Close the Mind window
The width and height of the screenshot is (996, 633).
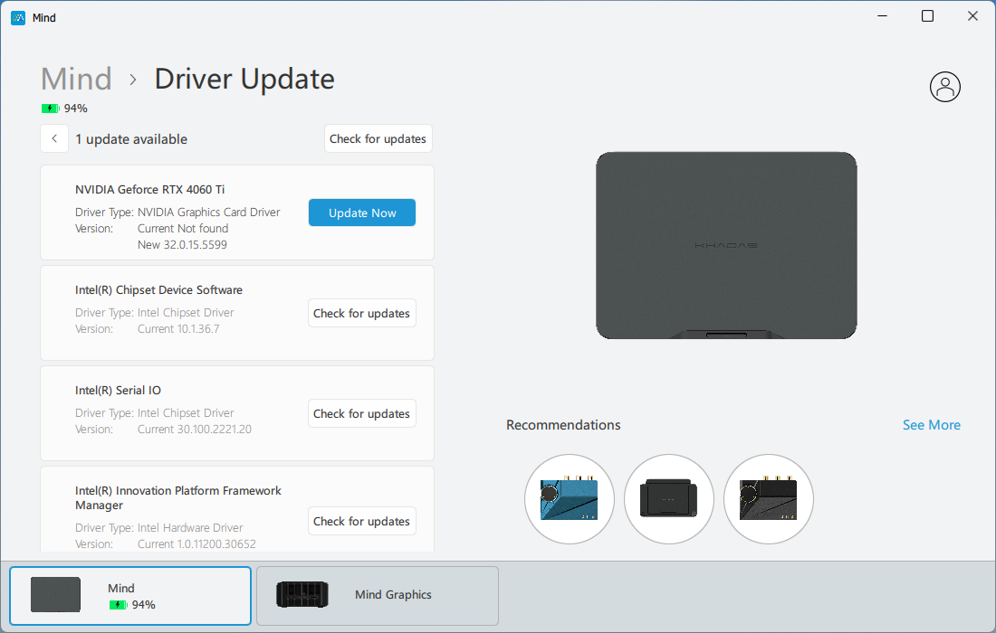point(972,16)
